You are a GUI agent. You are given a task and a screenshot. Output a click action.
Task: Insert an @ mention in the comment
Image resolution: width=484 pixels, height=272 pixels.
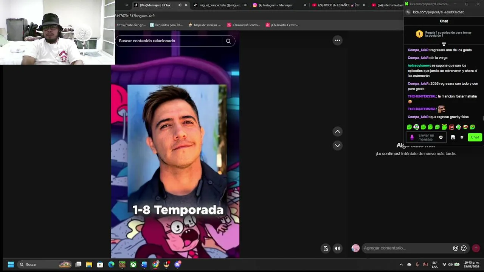(456, 248)
